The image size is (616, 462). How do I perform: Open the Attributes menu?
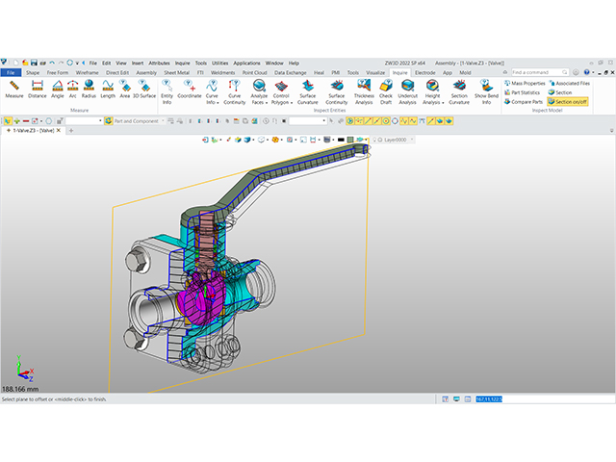coord(159,63)
